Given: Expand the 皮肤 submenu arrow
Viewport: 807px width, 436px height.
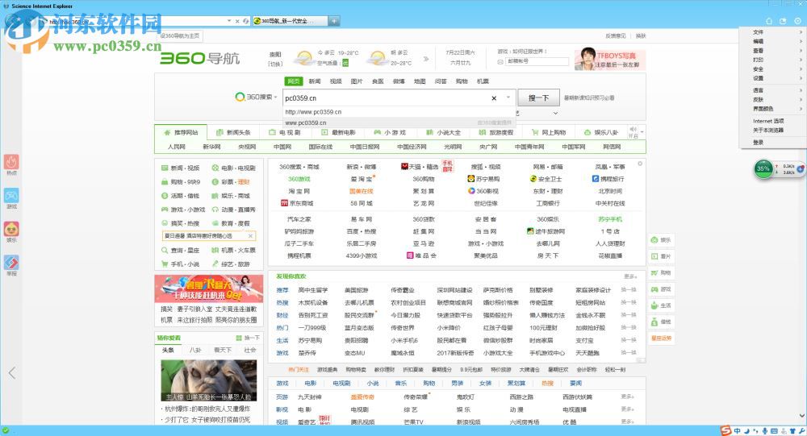Looking at the screenshot, I should (801, 100).
